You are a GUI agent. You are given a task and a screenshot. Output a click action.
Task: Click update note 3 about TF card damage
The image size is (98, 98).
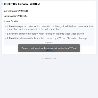tap(47, 38)
